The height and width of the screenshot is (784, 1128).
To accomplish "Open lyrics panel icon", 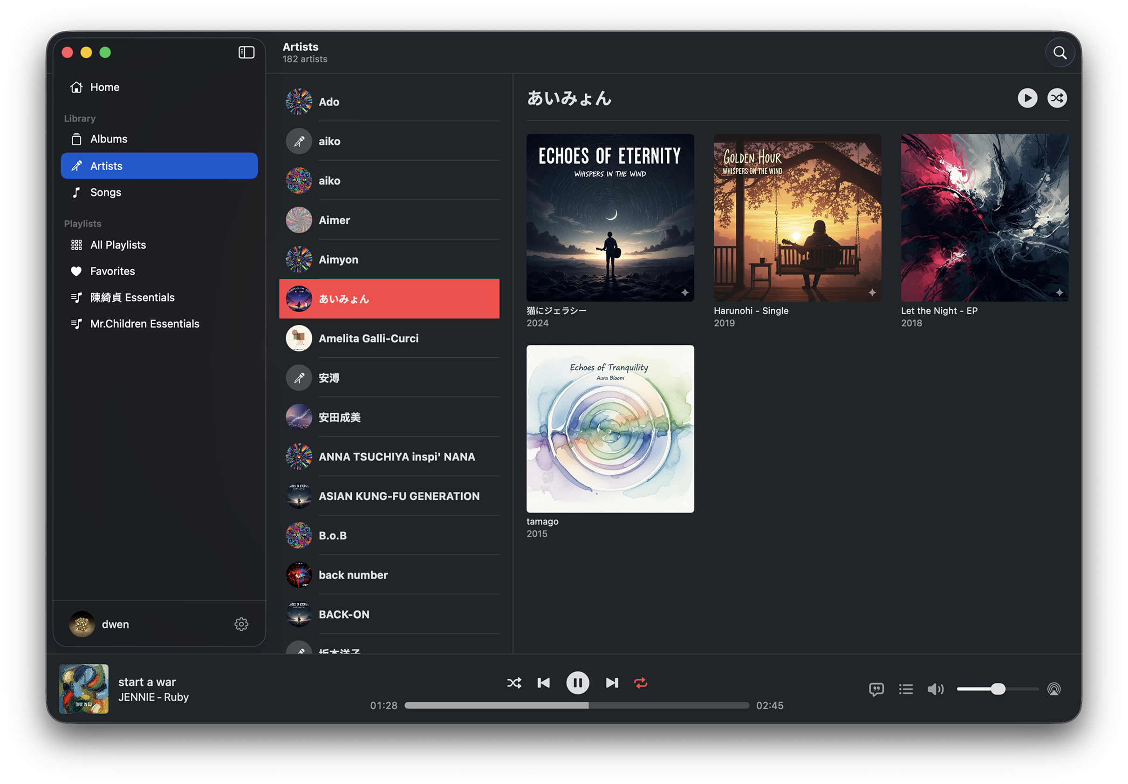I will pos(876,689).
